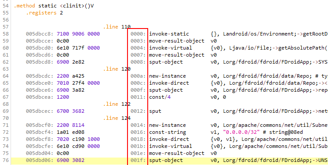Click address 005dbcce in the listing
The height and width of the screenshot is (165, 328).
tap(40, 41)
